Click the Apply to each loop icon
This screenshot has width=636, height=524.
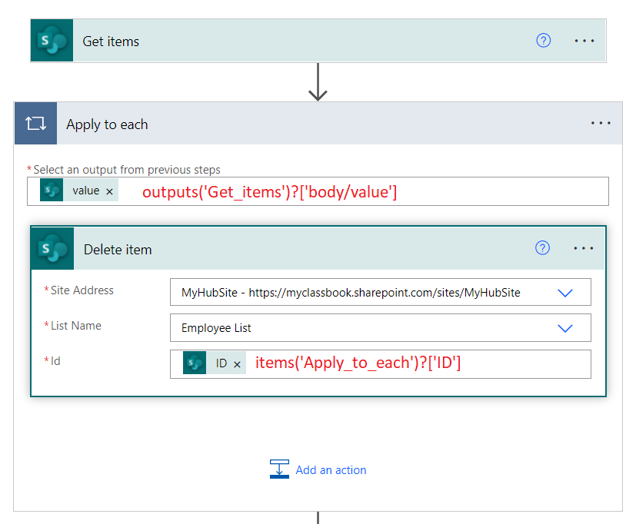[35, 123]
